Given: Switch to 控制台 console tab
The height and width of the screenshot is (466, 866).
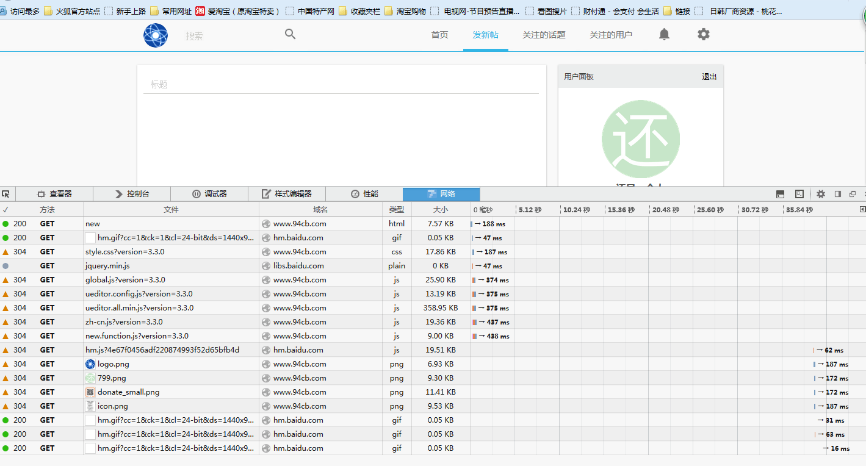Looking at the screenshot, I should click(132, 194).
